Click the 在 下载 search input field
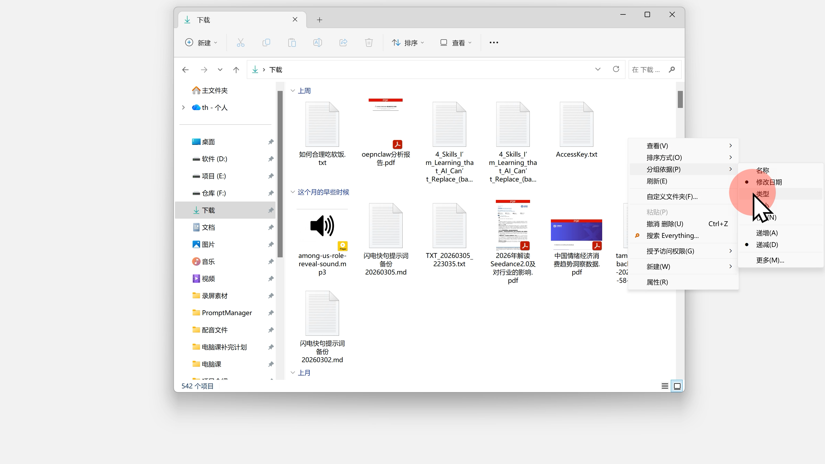This screenshot has height=464, width=825. (646, 69)
